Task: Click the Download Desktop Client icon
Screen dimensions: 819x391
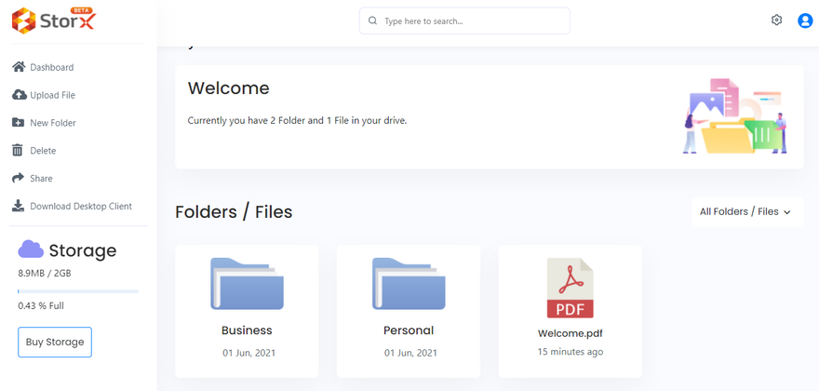Action: point(18,207)
